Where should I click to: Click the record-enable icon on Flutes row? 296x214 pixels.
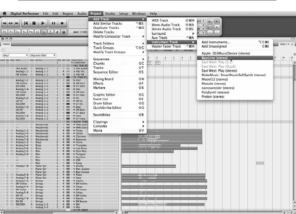[x=8, y=130]
